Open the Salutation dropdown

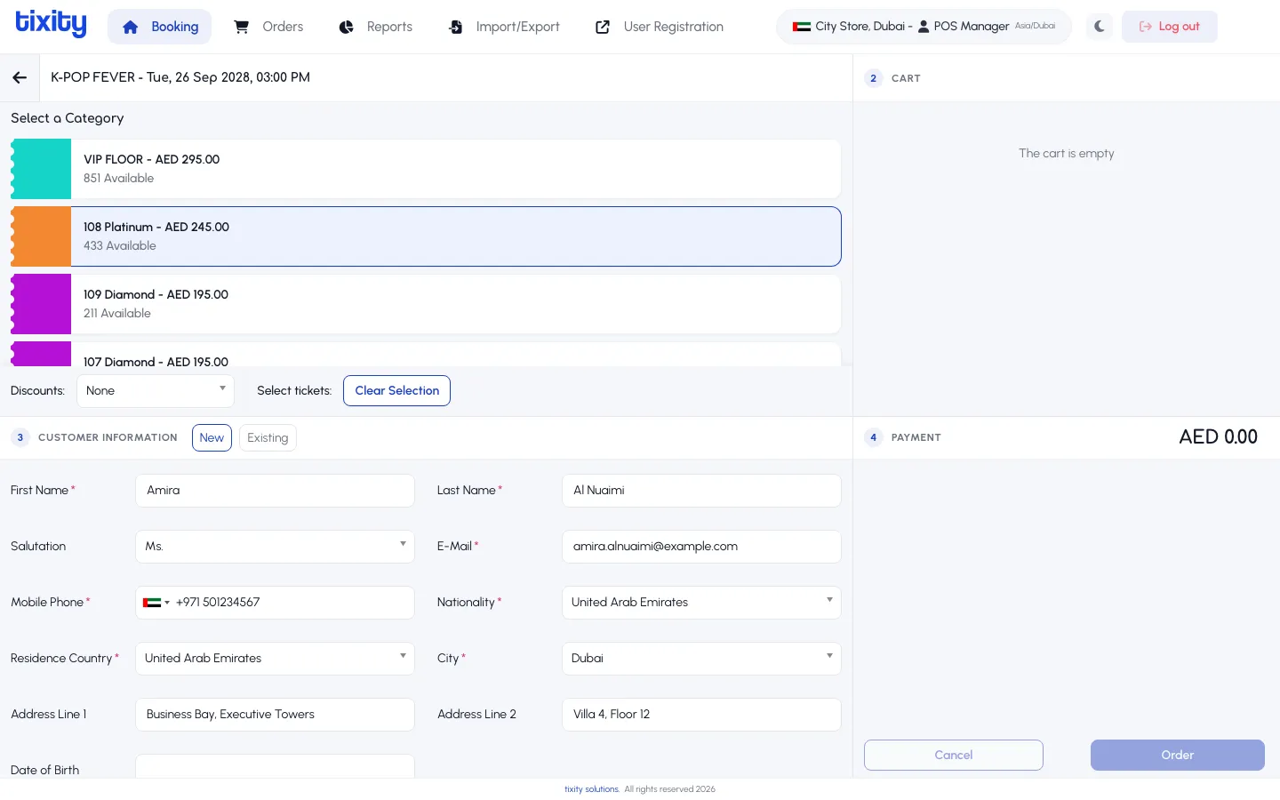pos(275,547)
